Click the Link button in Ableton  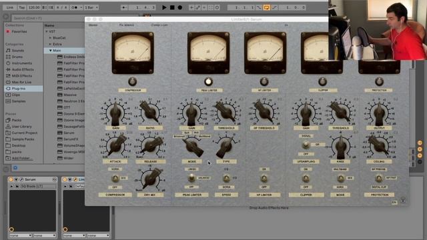(9, 7)
